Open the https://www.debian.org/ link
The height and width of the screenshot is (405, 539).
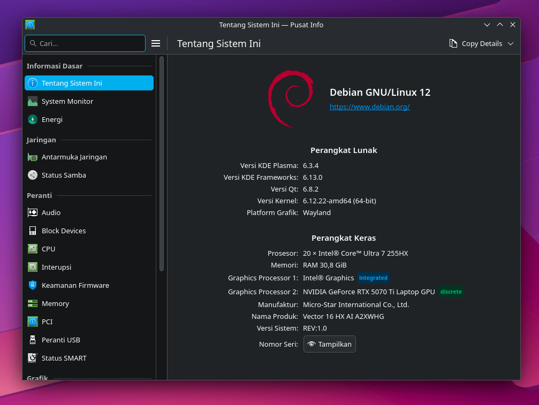click(369, 107)
